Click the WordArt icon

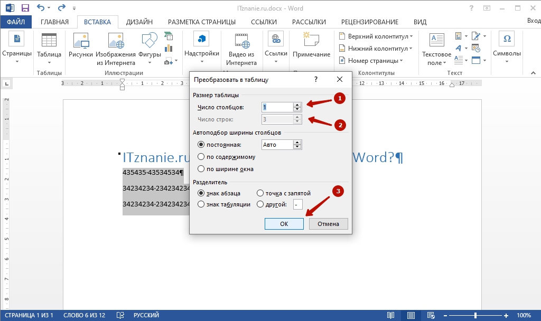click(458, 48)
